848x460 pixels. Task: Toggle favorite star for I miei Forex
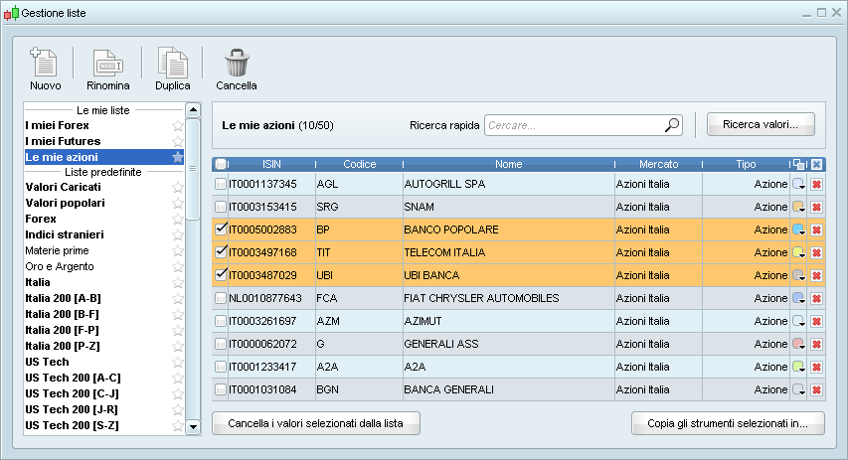coord(178,125)
